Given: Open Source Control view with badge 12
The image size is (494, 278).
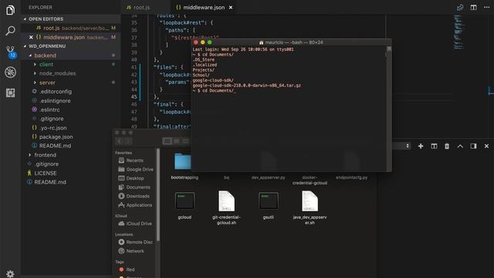Looking at the screenshot, I should (x=10, y=52).
